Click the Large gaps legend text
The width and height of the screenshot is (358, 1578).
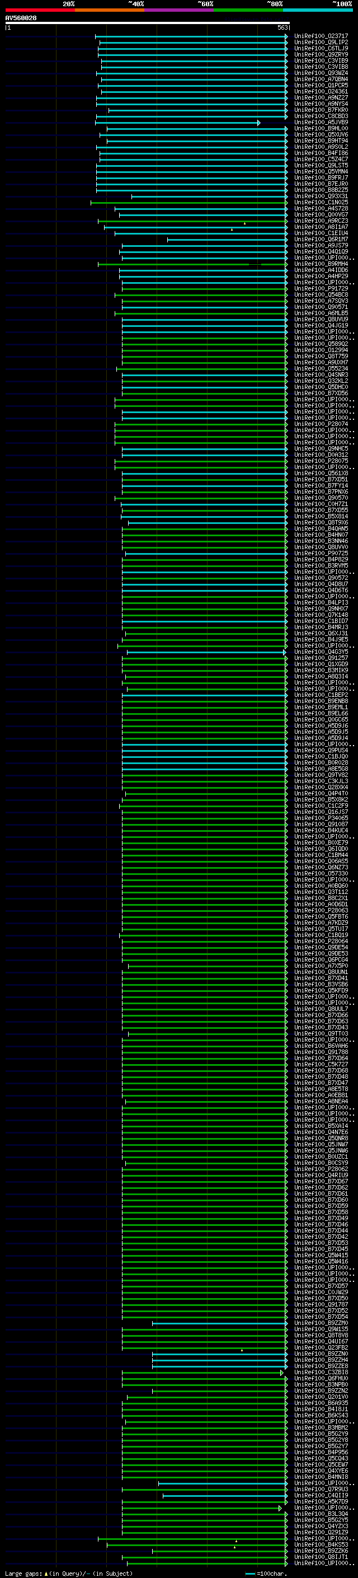pyautogui.click(x=69, y=1573)
